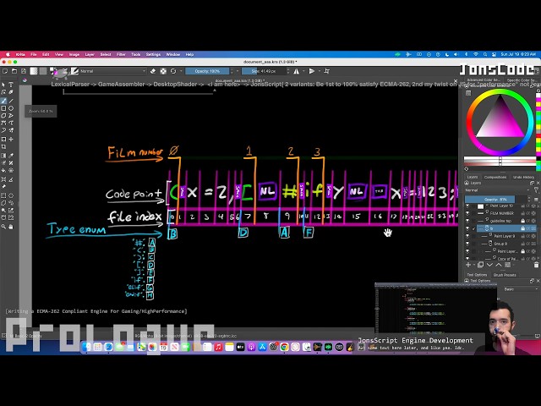Select the Fill bucket tool
Image resolution: width=541 pixels, height=406 pixels.
point(3,170)
